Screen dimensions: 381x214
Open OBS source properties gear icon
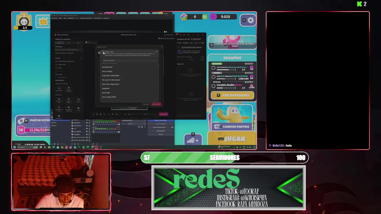[x=78, y=144]
